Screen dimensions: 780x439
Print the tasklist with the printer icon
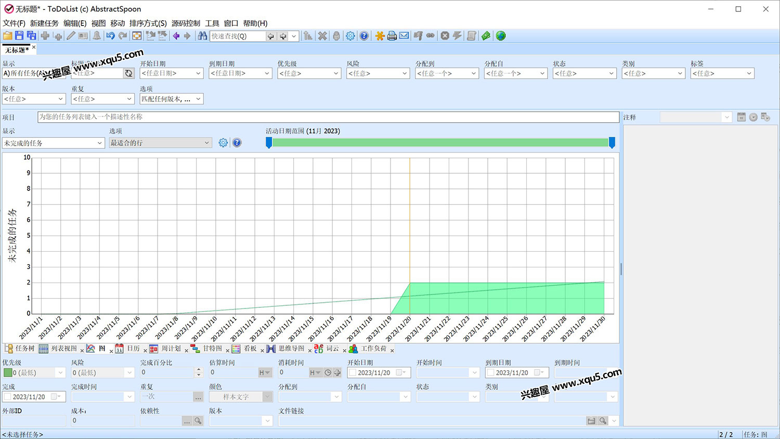pos(392,36)
